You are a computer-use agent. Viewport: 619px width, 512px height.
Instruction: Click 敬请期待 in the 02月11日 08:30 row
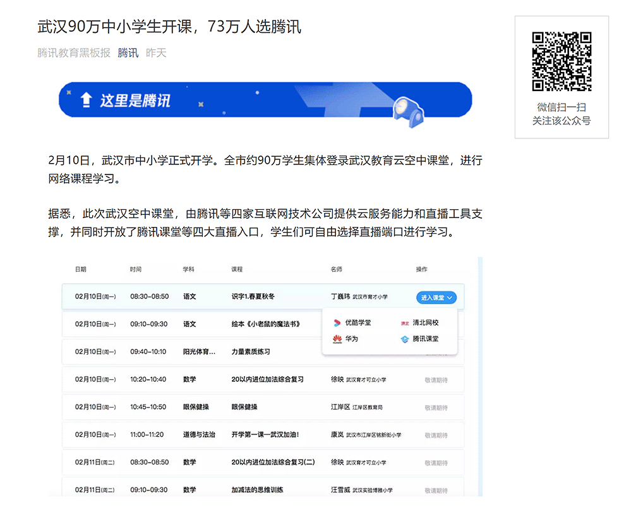(x=436, y=463)
